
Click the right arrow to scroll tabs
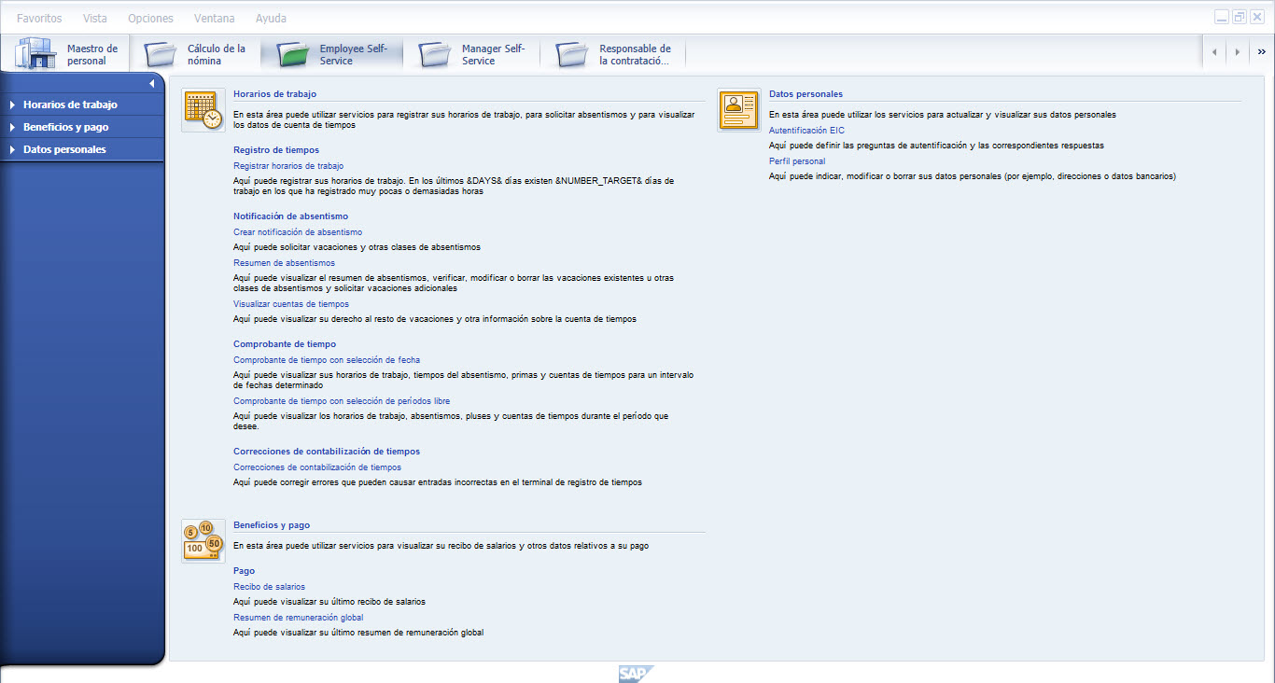[1237, 52]
